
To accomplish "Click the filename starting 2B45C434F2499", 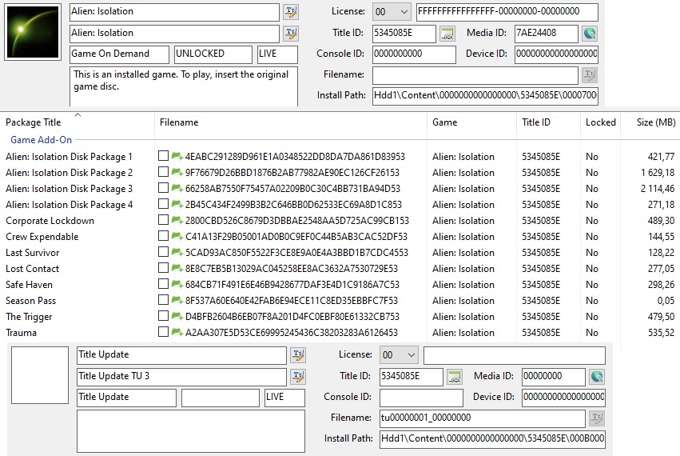I will [293, 205].
